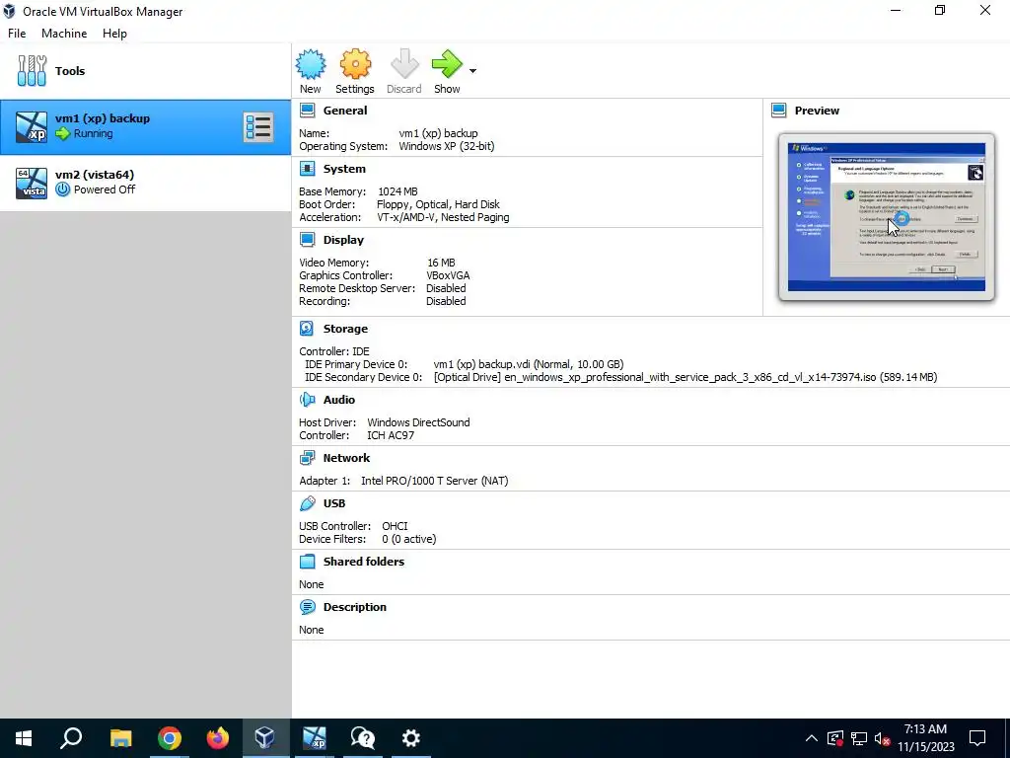Open the vm1 machine tools list menu button
Image resolution: width=1010 pixels, height=758 pixels.
tap(258, 127)
